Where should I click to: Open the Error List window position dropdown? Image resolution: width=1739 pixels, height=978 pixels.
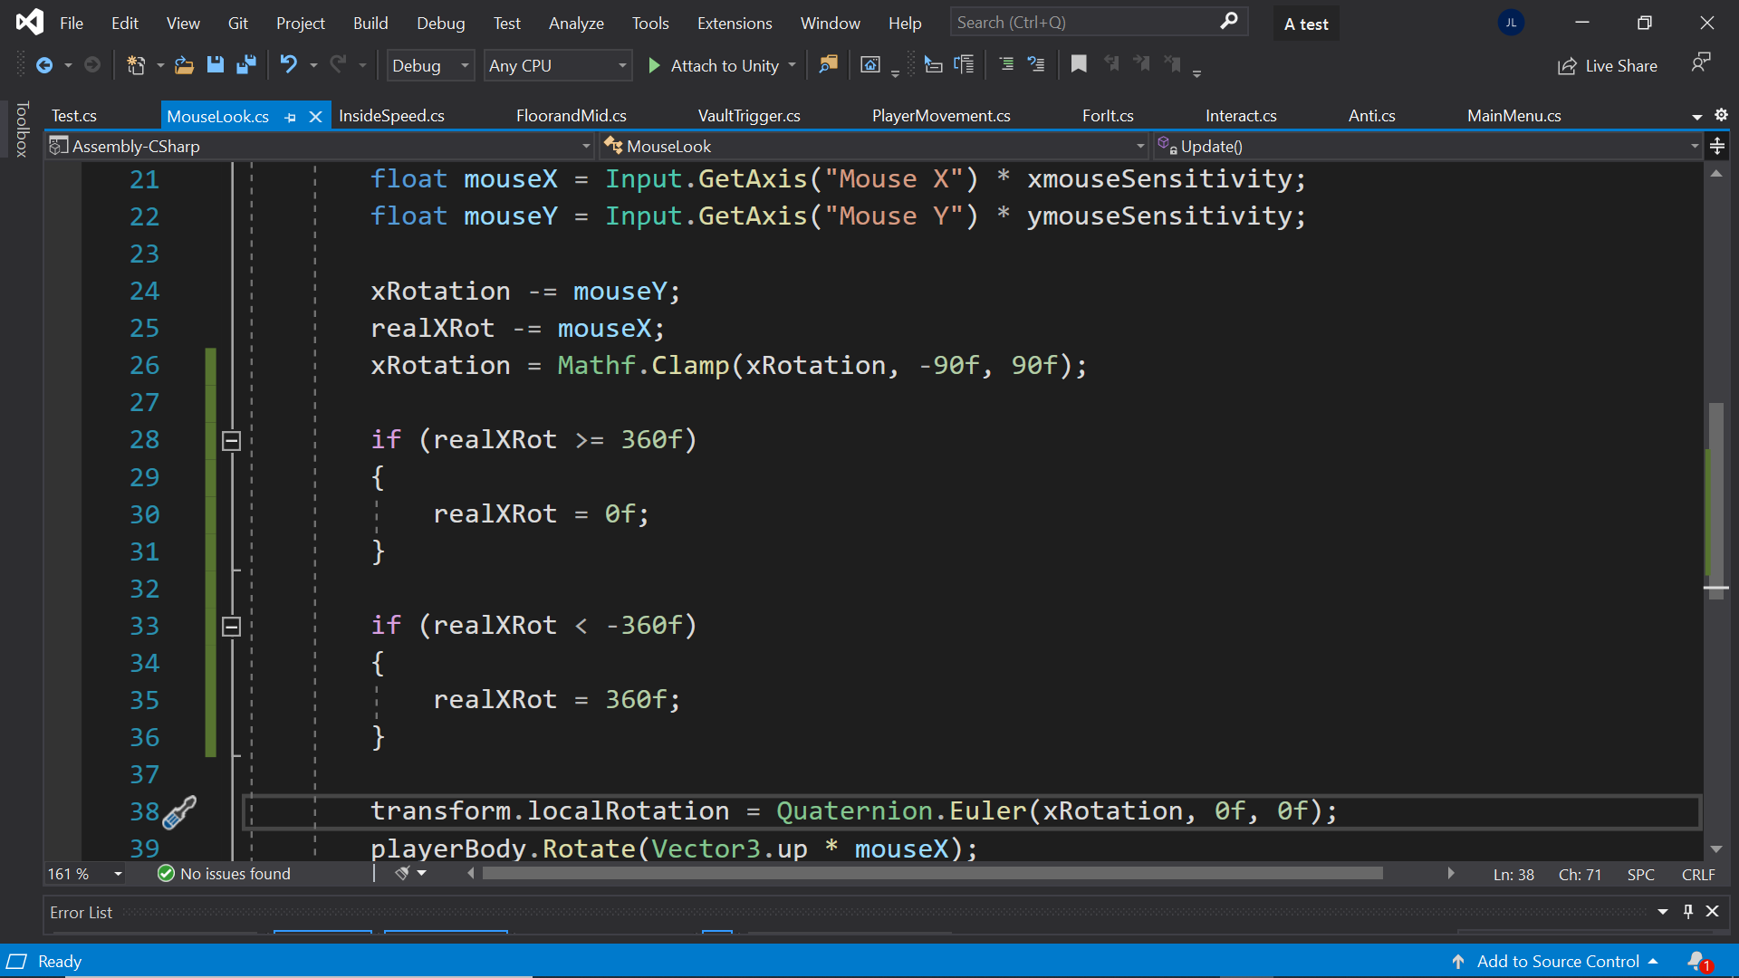[x=1663, y=911]
